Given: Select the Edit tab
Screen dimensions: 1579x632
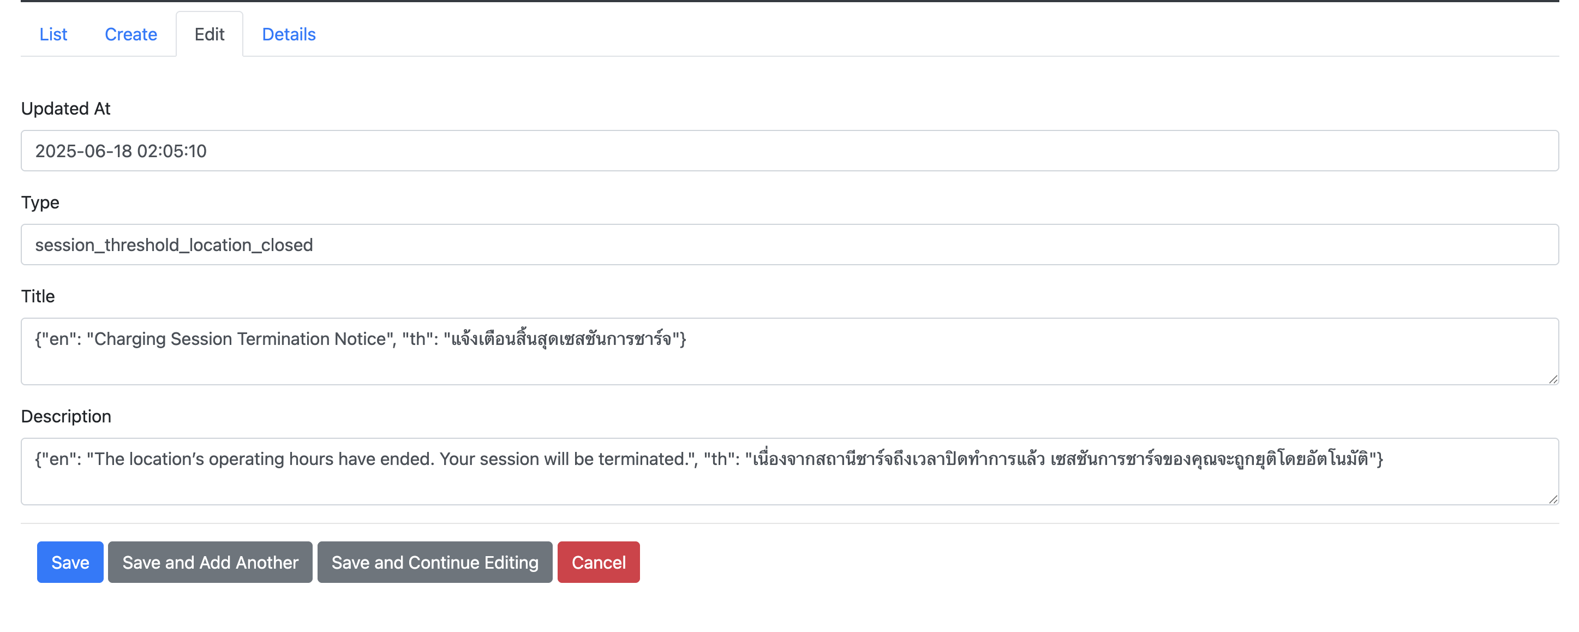Looking at the screenshot, I should coord(209,34).
